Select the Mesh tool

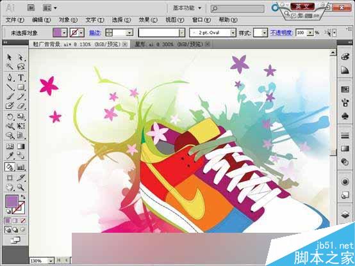[10, 146]
